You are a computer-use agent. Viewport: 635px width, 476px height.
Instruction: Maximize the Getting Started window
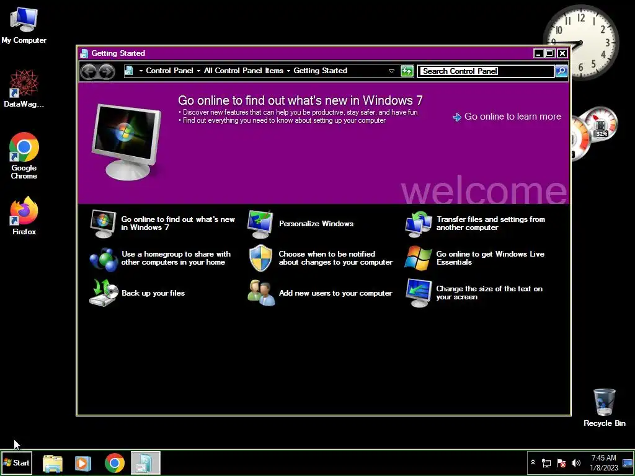coord(549,53)
